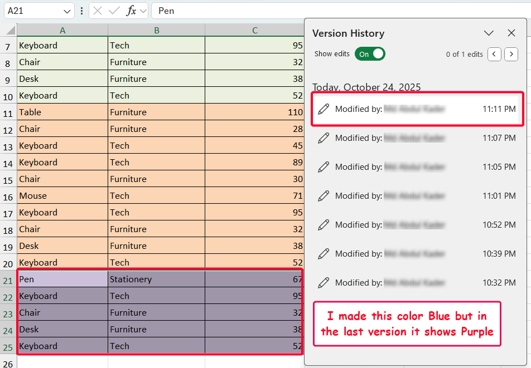Click the Enter checkmark icon in formula bar
Viewport: 531px width, 368px height.
114,11
